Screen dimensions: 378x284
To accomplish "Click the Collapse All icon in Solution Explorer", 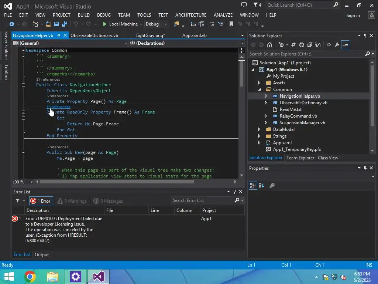I will [x=310, y=45].
